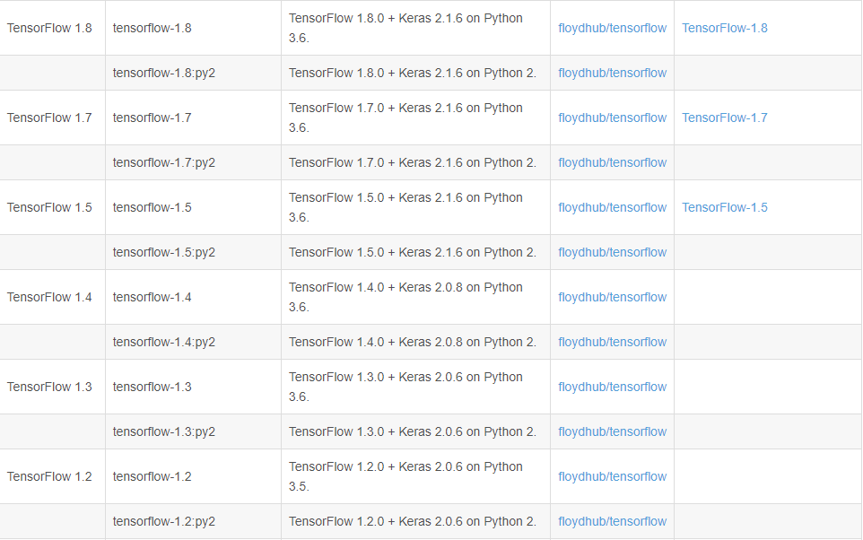The width and height of the screenshot is (863, 540).
Task: Click description 'TensorFlow 1.8.0 + Keras 2.1.6 on Python 2.'
Action: (x=413, y=73)
